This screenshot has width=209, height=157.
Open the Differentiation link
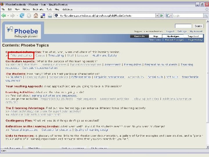pyautogui.click(x=81, y=77)
